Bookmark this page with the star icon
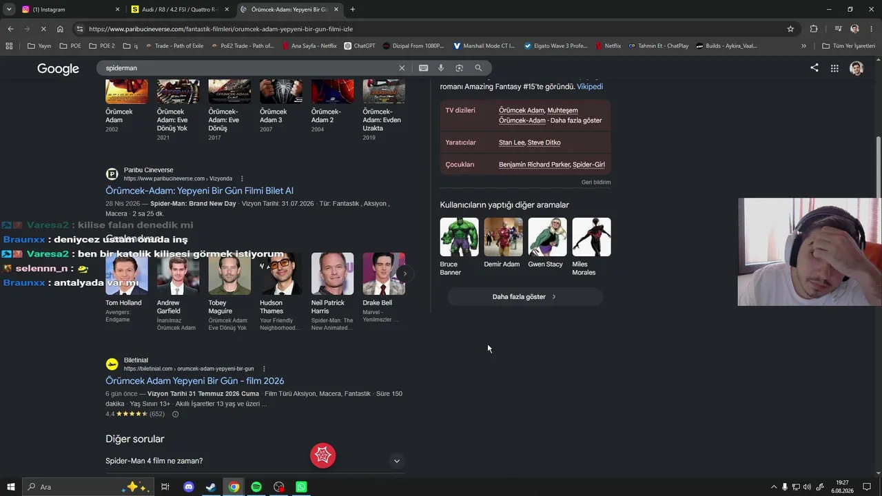Viewport: 882px width, 496px height. (x=790, y=29)
